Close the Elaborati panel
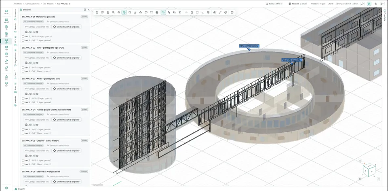The image size is (388, 191). coord(89,10)
